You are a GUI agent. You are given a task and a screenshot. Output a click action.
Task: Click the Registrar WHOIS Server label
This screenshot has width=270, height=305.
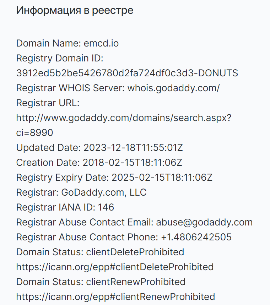tap(70, 88)
